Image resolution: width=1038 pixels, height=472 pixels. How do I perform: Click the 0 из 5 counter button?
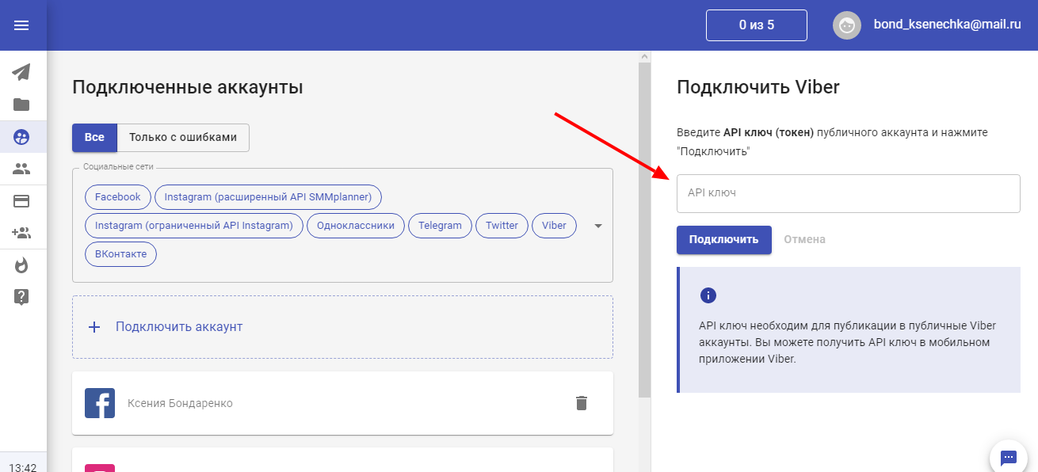757,25
